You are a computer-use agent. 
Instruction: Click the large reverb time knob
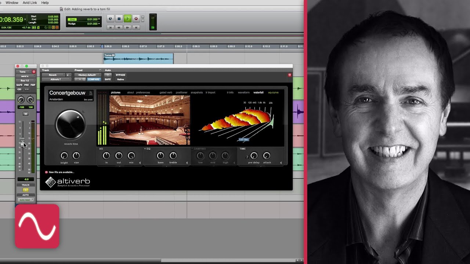pyautogui.click(x=70, y=125)
